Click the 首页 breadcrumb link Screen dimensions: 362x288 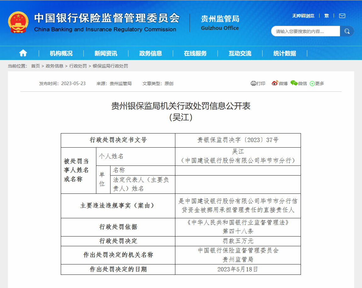click(35, 66)
